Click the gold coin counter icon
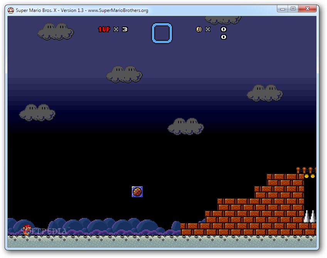The width and height of the screenshot is (327, 258). click(199, 29)
